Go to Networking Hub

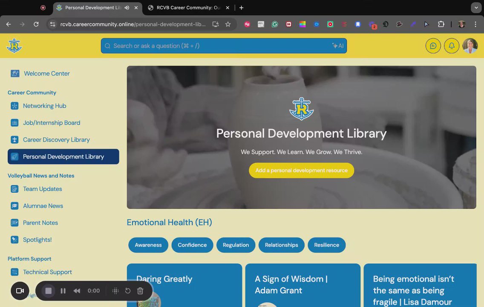tap(44, 106)
